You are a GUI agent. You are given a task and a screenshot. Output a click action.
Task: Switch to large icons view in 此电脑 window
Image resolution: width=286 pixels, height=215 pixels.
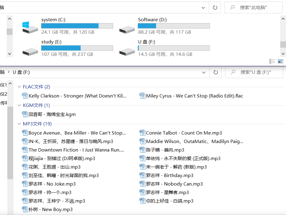tap(280, 61)
